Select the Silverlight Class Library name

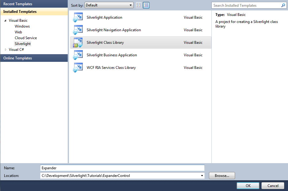point(105,43)
